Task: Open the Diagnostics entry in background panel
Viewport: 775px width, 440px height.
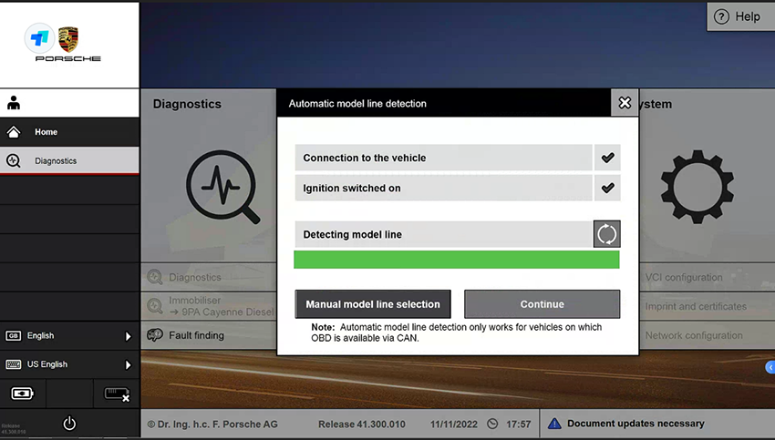Action: (209, 277)
